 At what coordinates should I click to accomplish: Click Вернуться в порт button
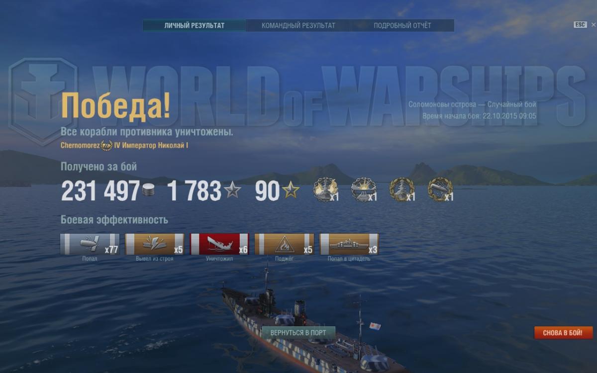pyautogui.click(x=298, y=332)
